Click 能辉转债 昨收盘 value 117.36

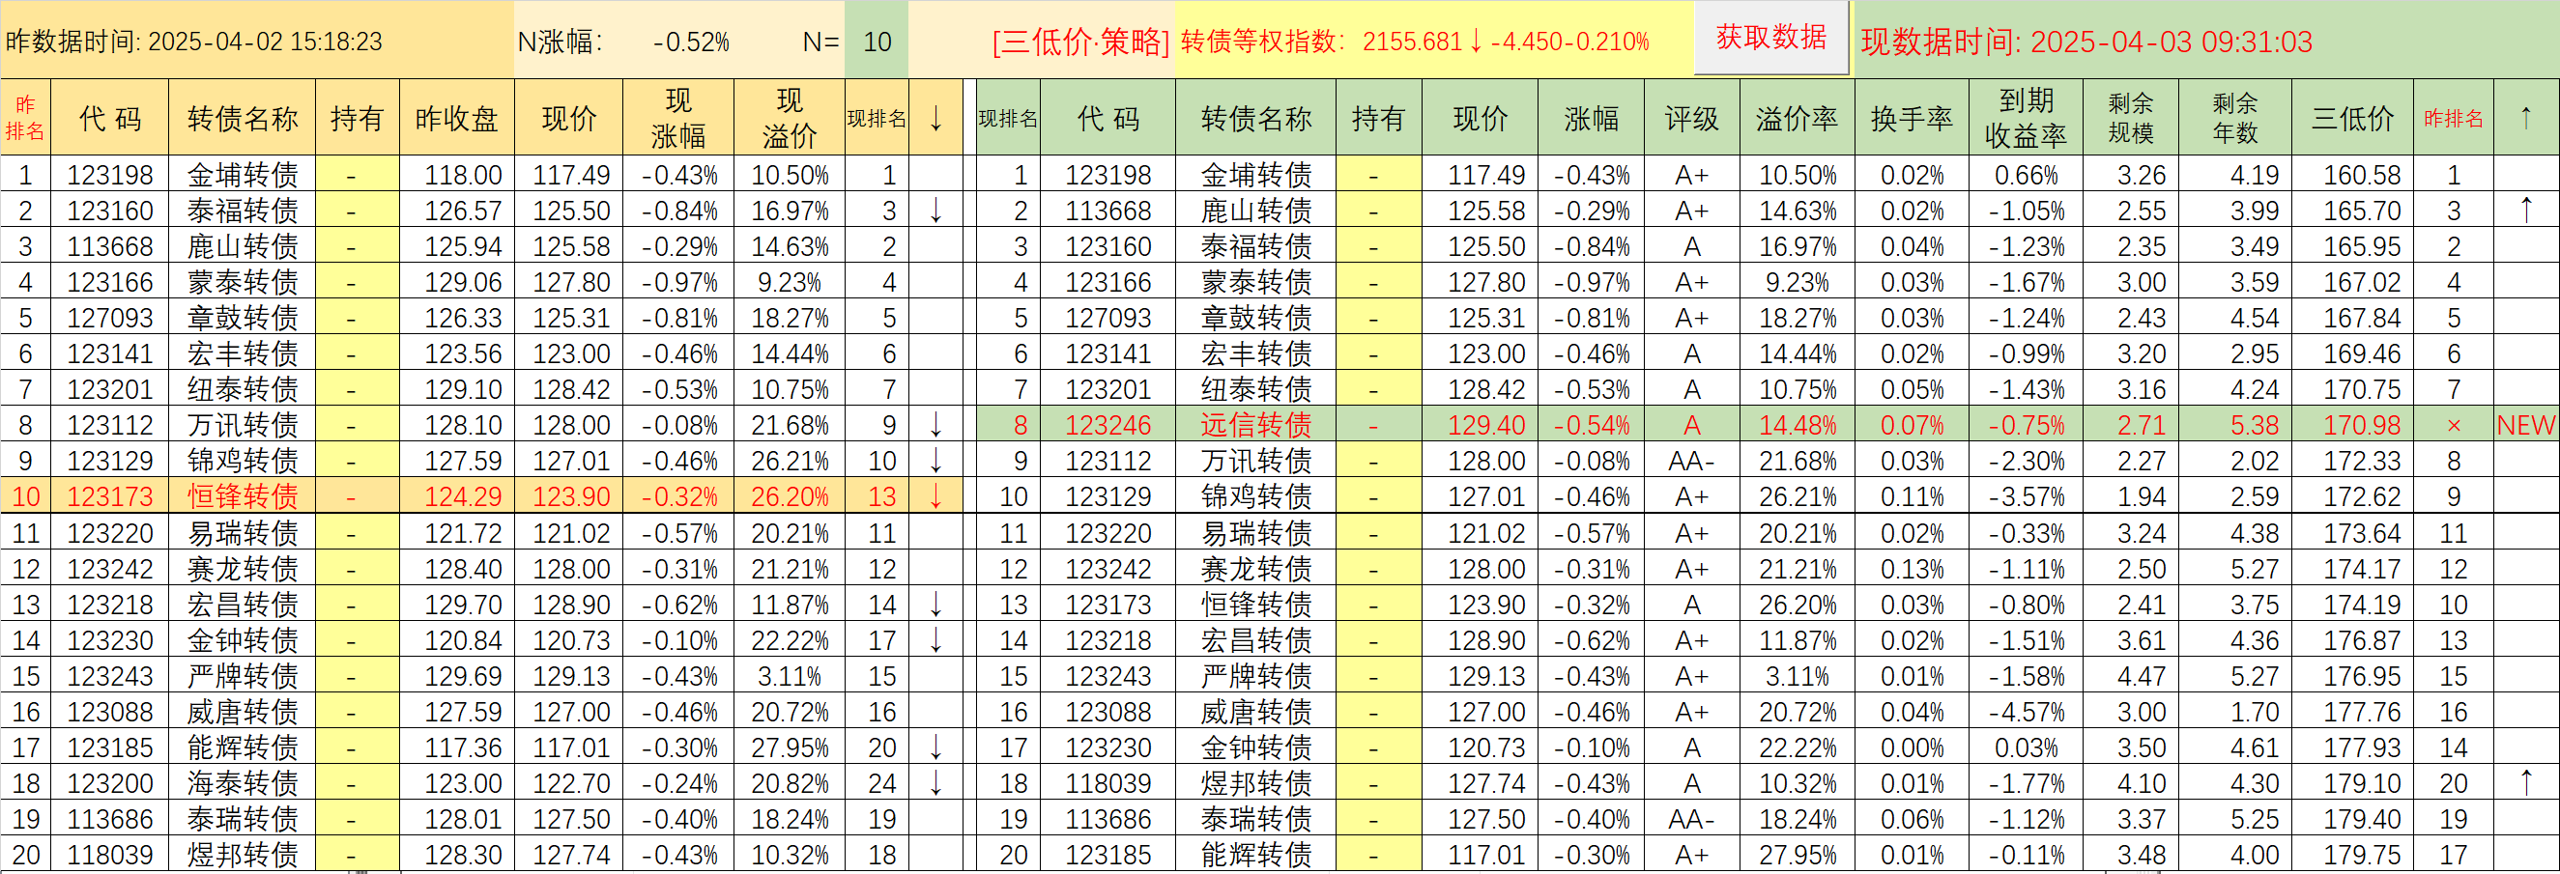[457, 747]
